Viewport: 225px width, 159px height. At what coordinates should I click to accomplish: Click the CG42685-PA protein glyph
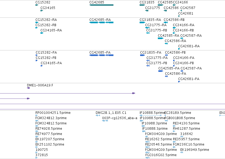coord(101,55)
